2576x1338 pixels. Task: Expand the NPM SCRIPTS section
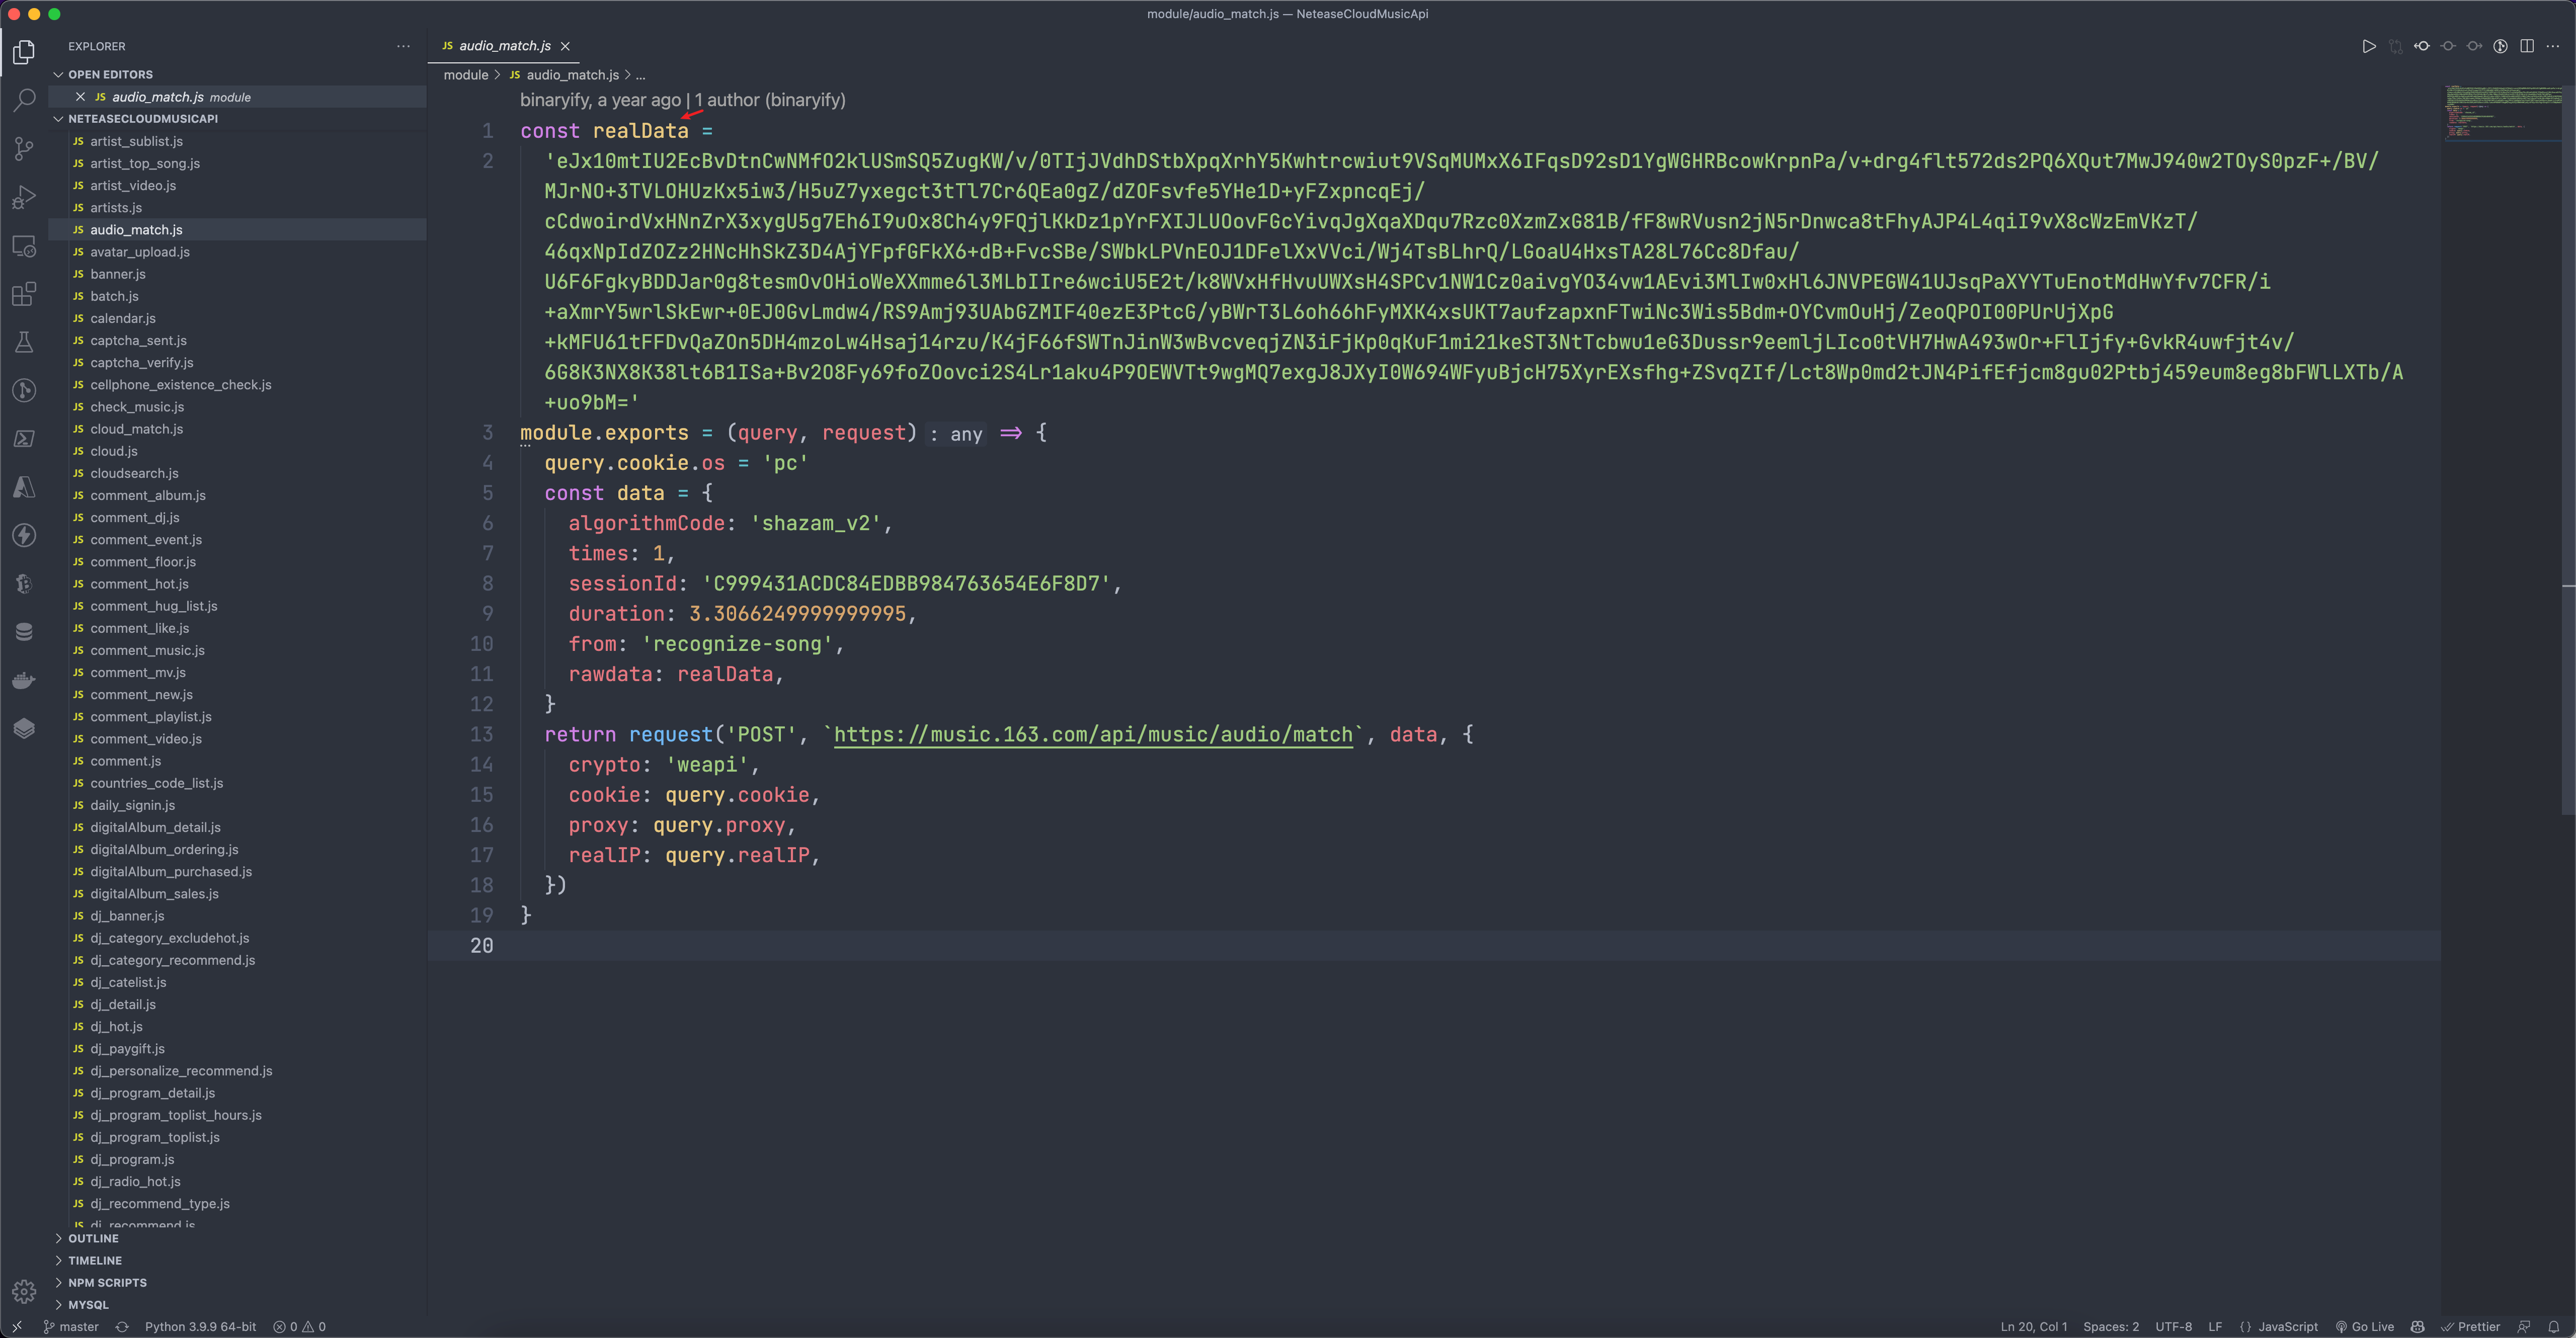[107, 1282]
